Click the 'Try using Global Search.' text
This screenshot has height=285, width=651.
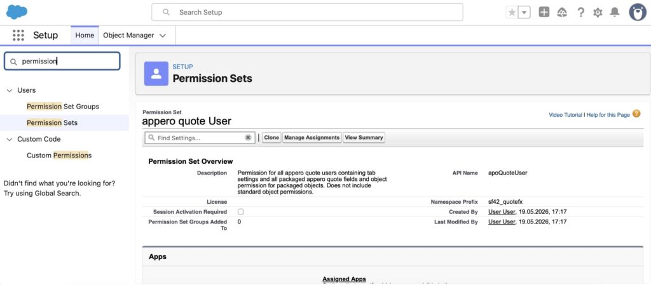43,193
